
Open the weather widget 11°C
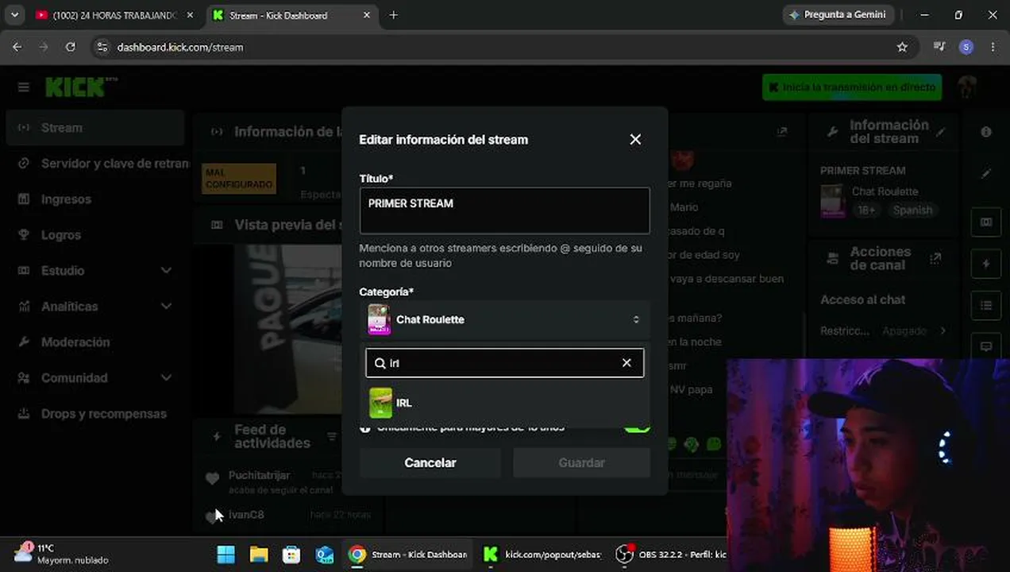click(60, 554)
